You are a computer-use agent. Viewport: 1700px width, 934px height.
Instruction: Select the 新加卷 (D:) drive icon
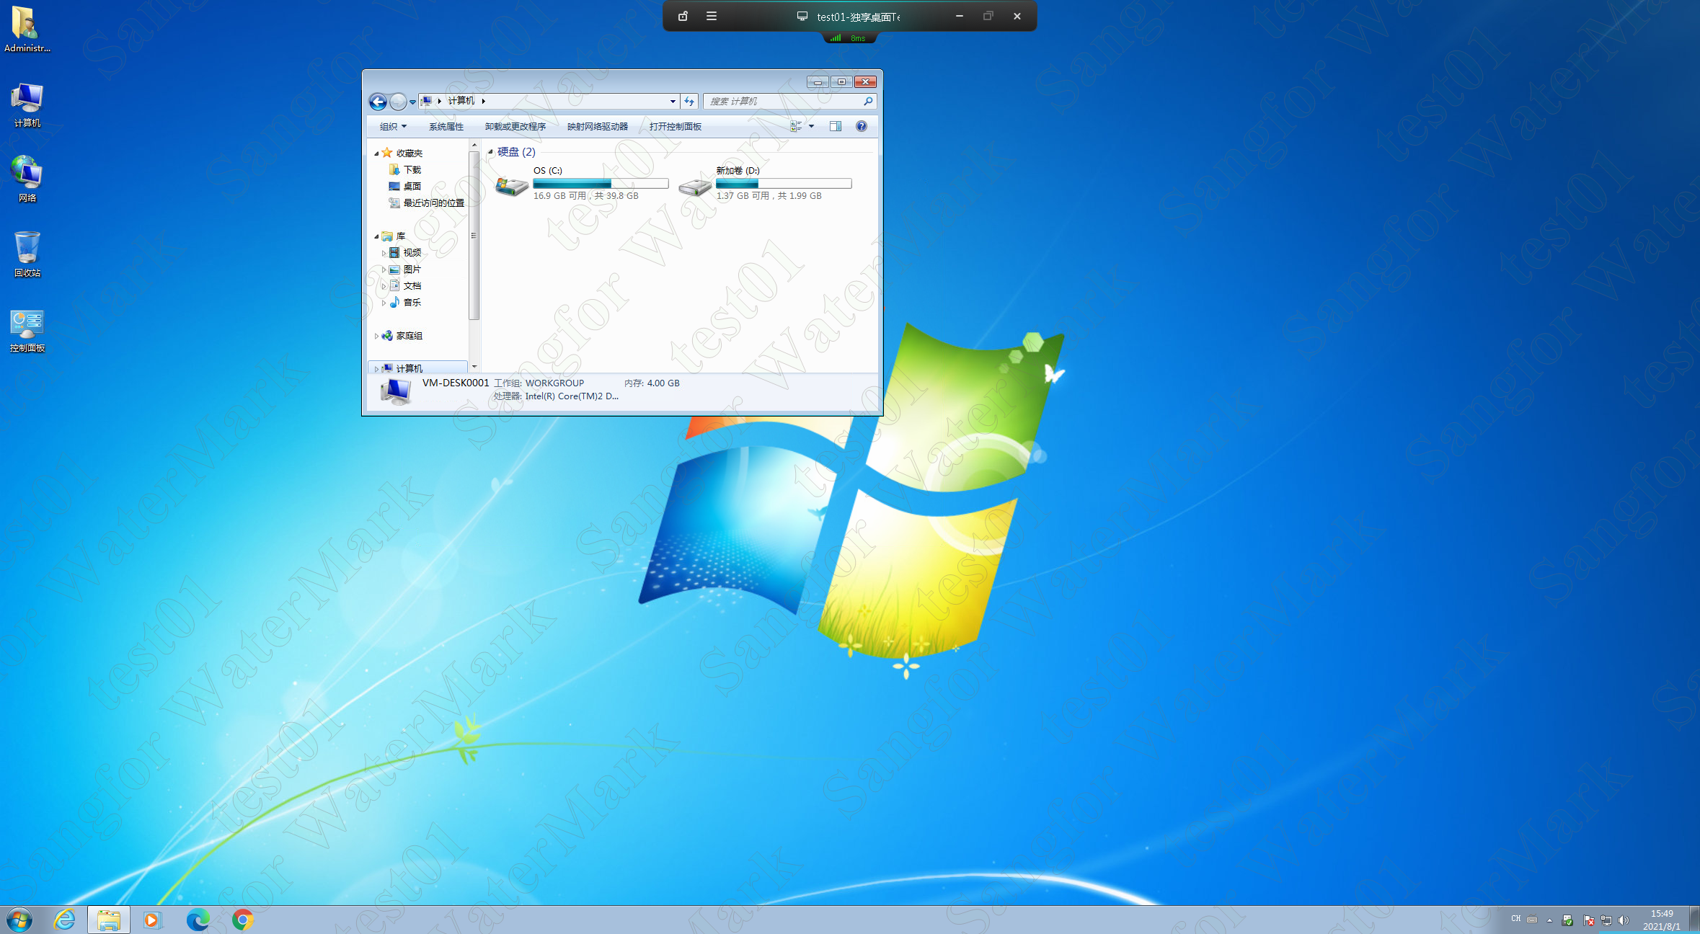pos(695,187)
